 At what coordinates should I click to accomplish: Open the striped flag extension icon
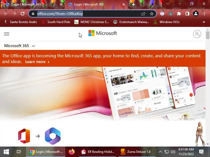point(162,14)
